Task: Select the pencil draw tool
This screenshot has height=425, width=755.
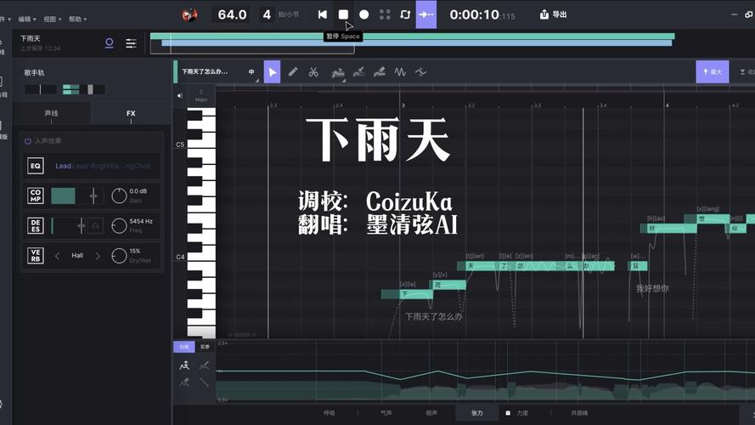Action: [293, 71]
